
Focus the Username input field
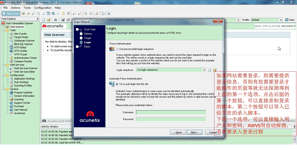(171, 112)
